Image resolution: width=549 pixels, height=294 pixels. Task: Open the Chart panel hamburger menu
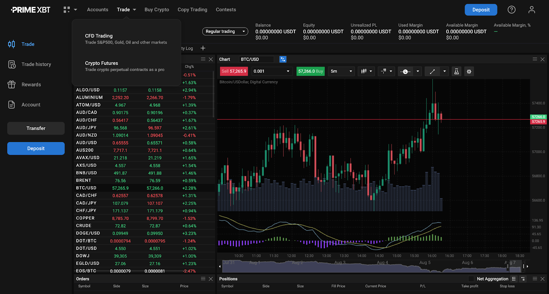point(535,59)
